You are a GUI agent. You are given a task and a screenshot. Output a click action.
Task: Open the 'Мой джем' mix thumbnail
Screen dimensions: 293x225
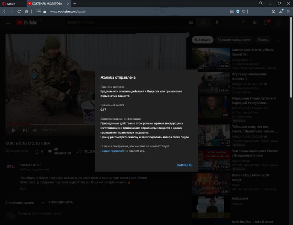(211, 207)
